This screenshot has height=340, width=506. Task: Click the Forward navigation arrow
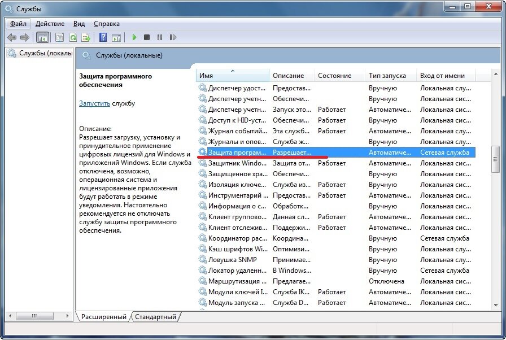(x=25, y=37)
